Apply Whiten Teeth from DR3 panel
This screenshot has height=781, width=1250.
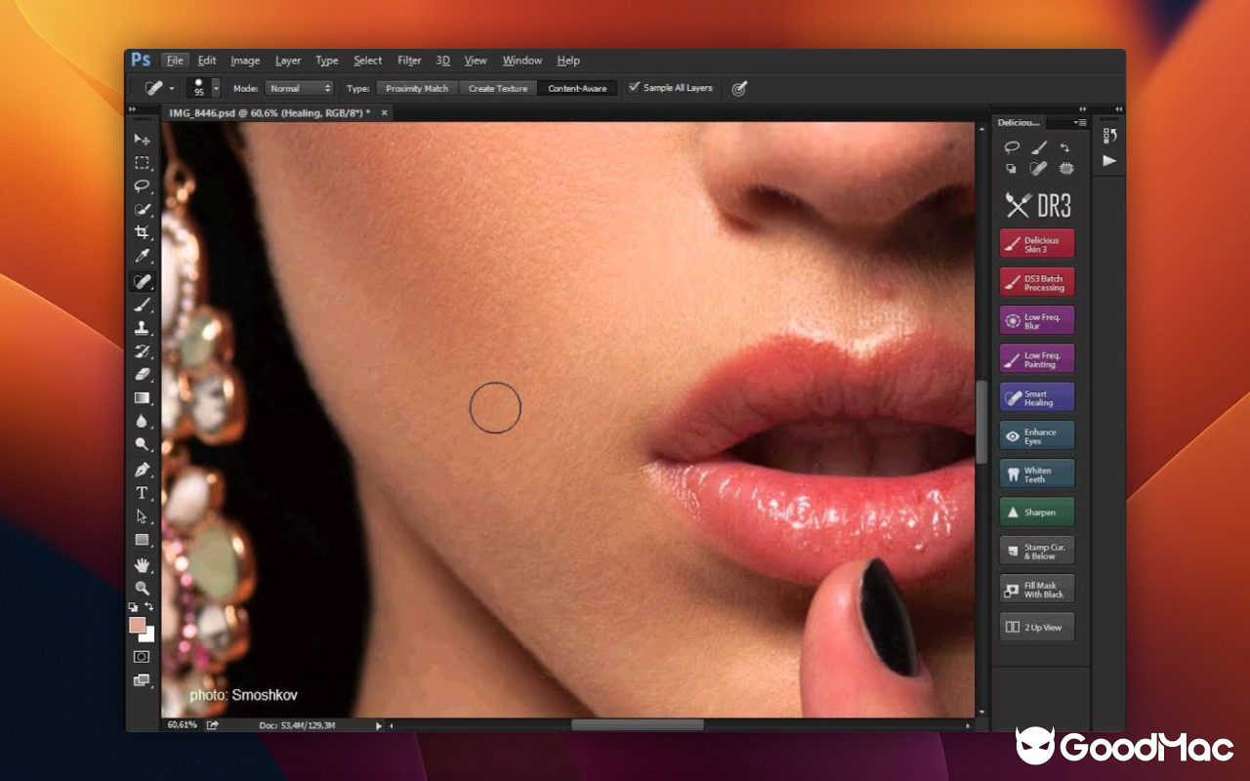coord(1036,473)
